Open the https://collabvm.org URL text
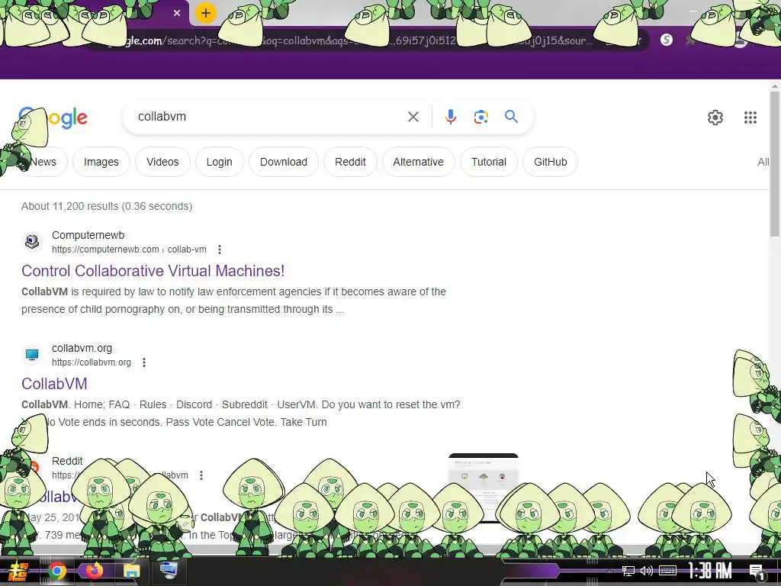The height and width of the screenshot is (586, 781). click(x=92, y=362)
